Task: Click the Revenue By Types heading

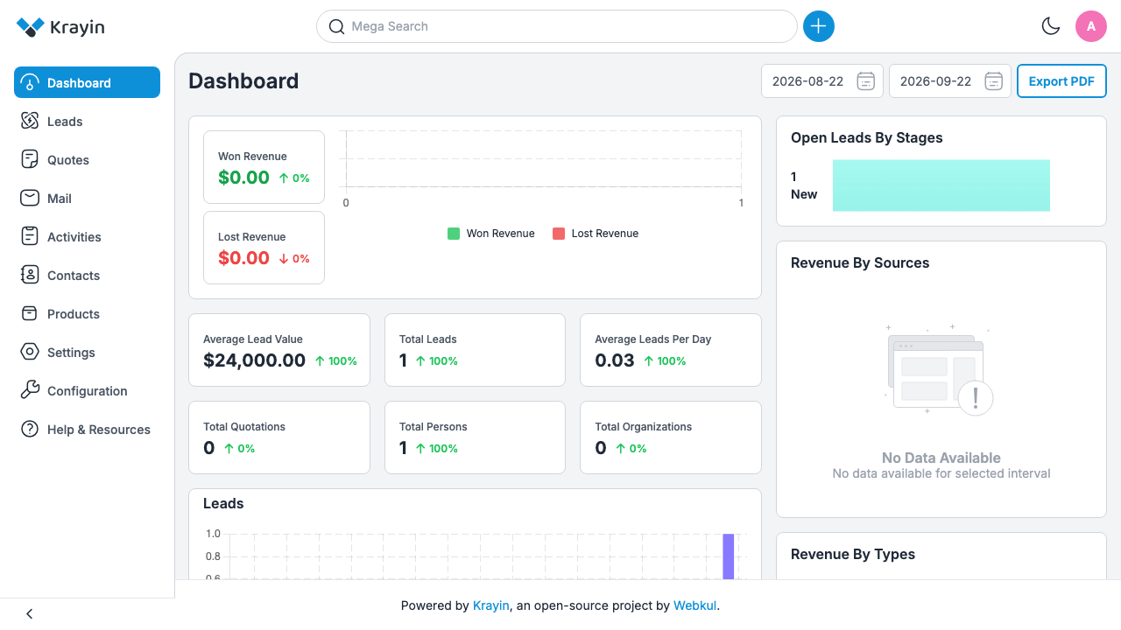Action: (853, 554)
